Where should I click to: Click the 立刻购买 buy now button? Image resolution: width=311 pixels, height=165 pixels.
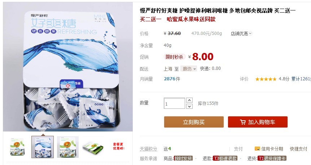pos(194,122)
